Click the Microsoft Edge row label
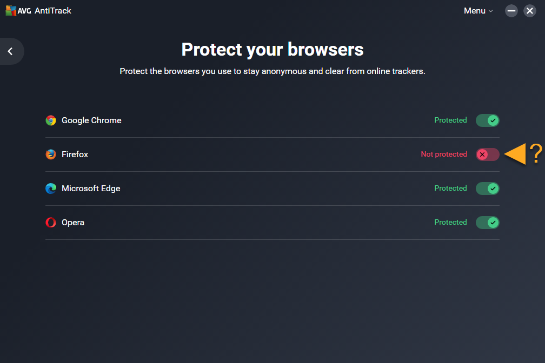 pyautogui.click(x=91, y=189)
